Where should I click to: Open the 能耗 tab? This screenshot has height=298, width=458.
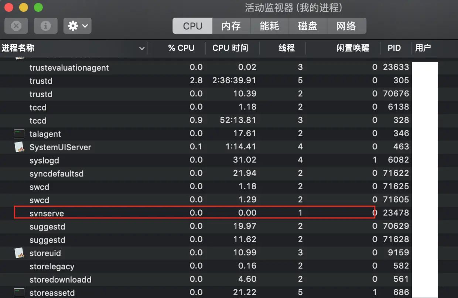point(269,26)
